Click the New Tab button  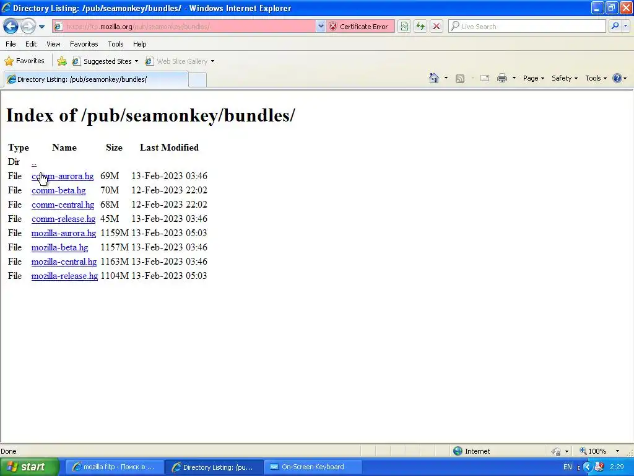198,79
